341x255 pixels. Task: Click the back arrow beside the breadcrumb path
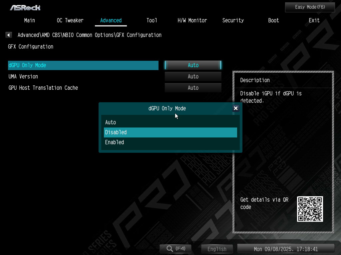coord(9,35)
